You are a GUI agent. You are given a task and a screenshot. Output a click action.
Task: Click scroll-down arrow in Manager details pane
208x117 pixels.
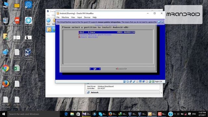[162, 93]
